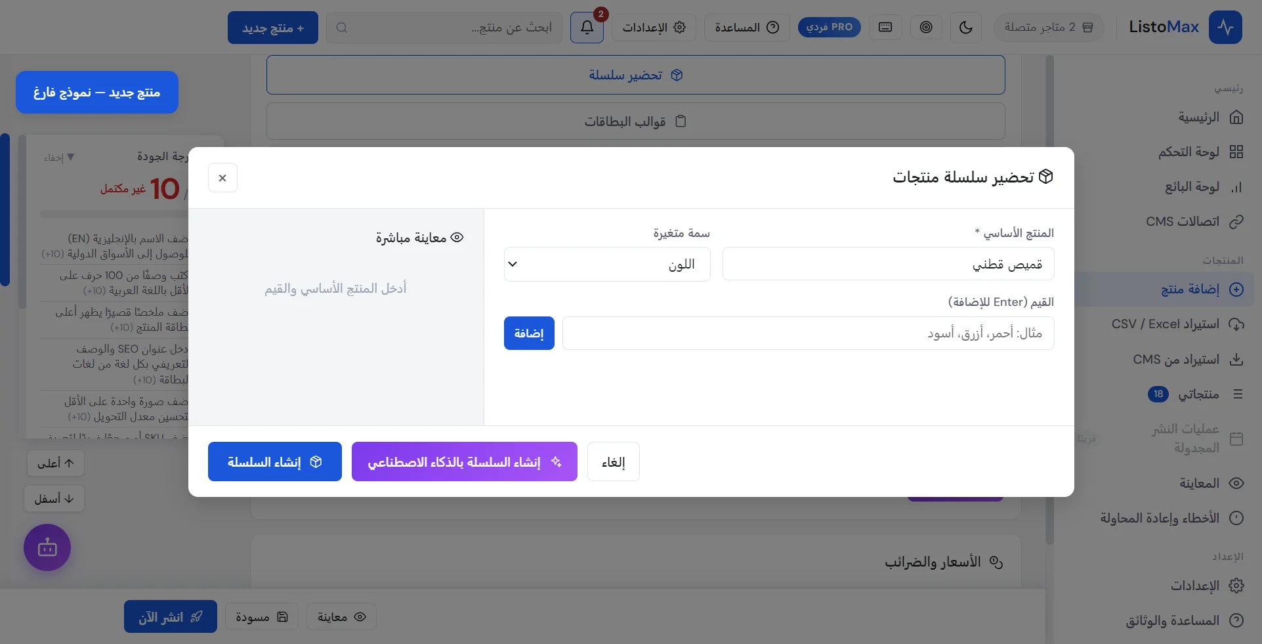Click the PRO فردي plan badge

pyautogui.click(x=830, y=28)
